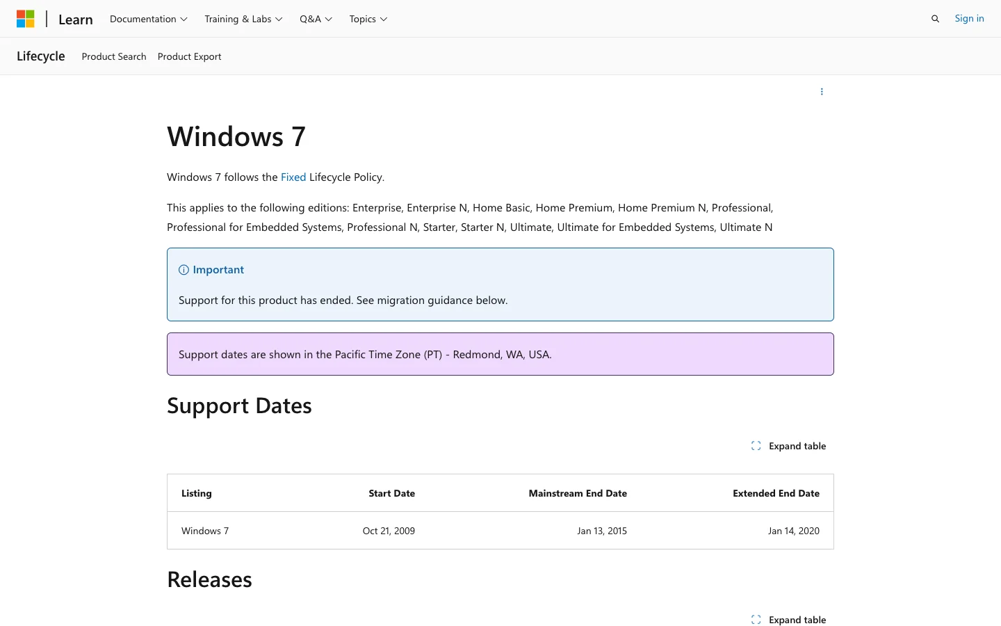Click the Oct 21, 2009 cell
The height and width of the screenshot is (626, 1001).
[389, 531]
